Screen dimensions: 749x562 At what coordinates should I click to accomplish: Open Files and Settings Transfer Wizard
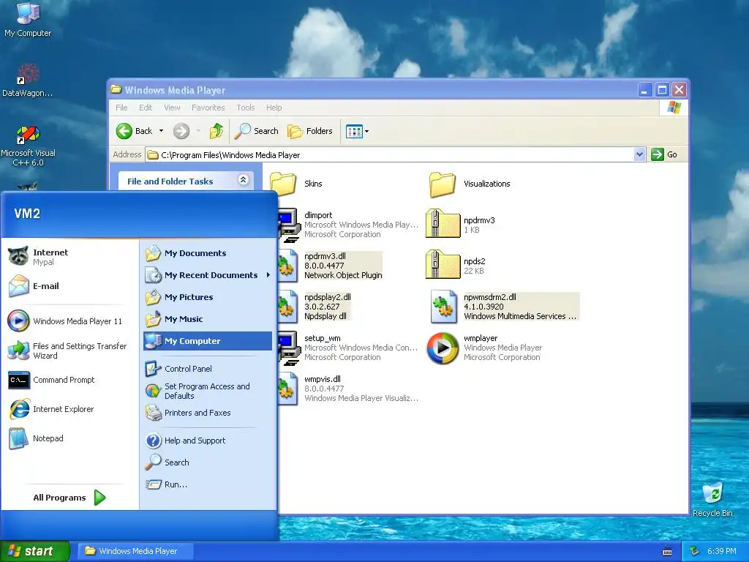coord(68,351)
